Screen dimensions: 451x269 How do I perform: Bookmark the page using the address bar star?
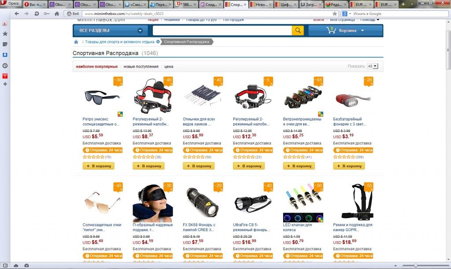(x=335, y=14)
